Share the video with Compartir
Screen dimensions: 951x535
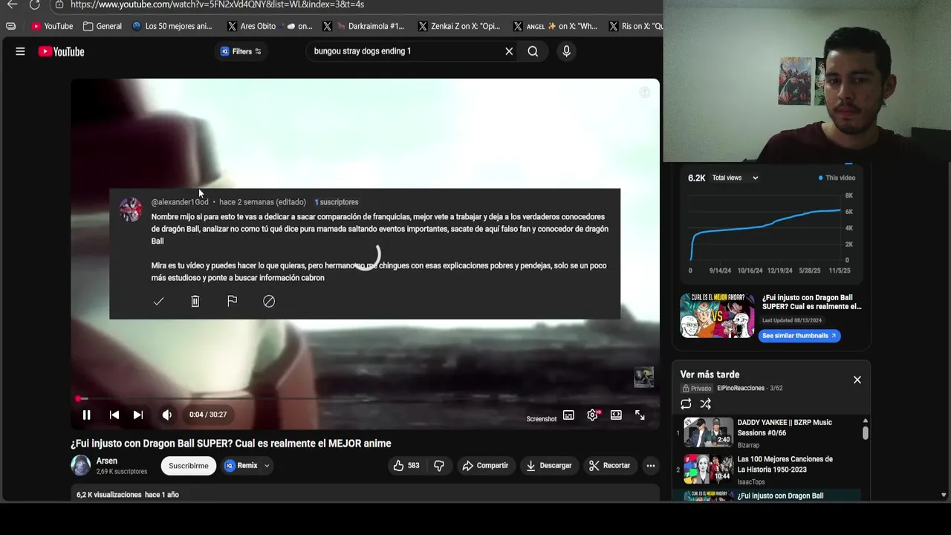(x=485, y=466)
